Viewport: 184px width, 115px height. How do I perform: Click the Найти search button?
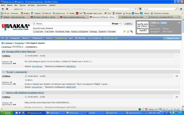(x=128, y=24)
